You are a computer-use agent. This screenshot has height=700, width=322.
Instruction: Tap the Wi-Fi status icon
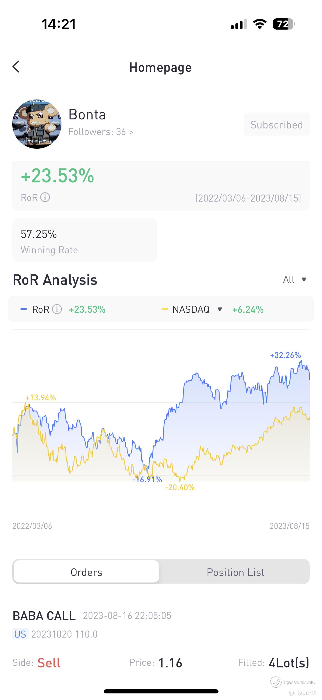[260, 24]
